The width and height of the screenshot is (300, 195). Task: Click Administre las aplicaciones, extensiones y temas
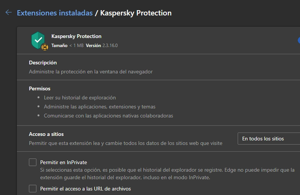click(x=99, y=107)
